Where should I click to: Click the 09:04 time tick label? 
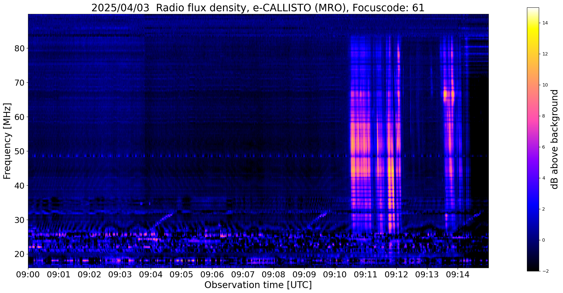(151, 274)
